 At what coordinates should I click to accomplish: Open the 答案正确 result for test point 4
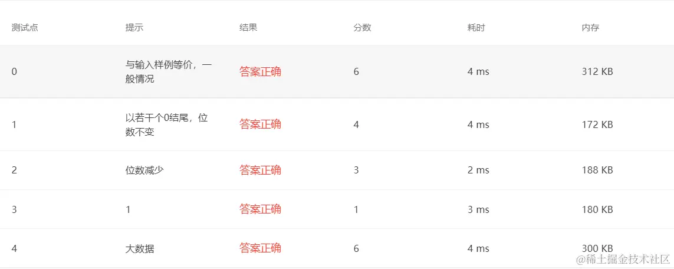pyautogui.click(x=261, y=248)
